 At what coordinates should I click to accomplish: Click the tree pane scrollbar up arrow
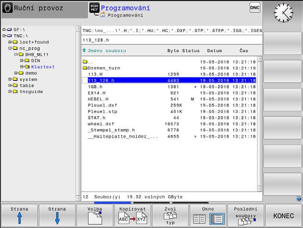pyautogui.click(x=78, y=29)
